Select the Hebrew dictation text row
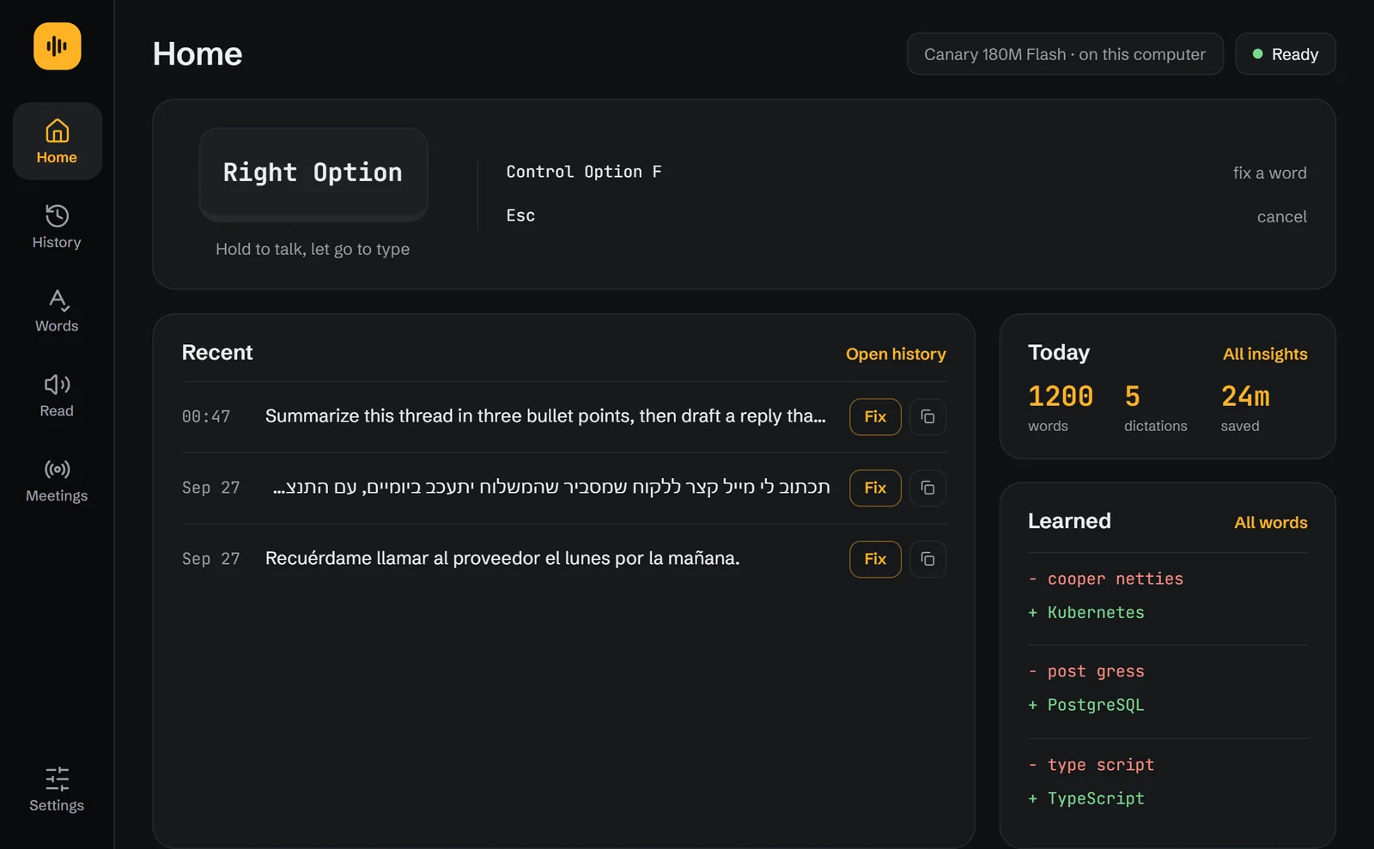This screenshot has width=1374, height=849. click(x=551, y=488)
